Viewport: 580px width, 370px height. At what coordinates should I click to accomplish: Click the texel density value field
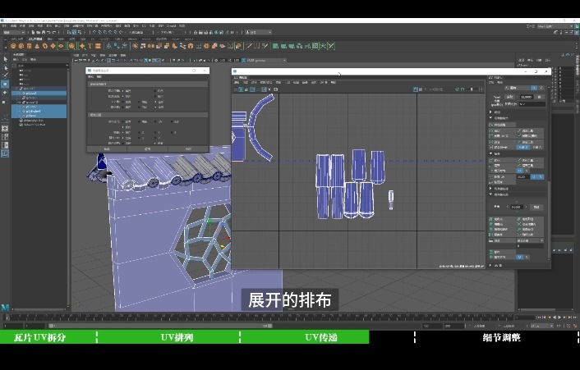526,97
